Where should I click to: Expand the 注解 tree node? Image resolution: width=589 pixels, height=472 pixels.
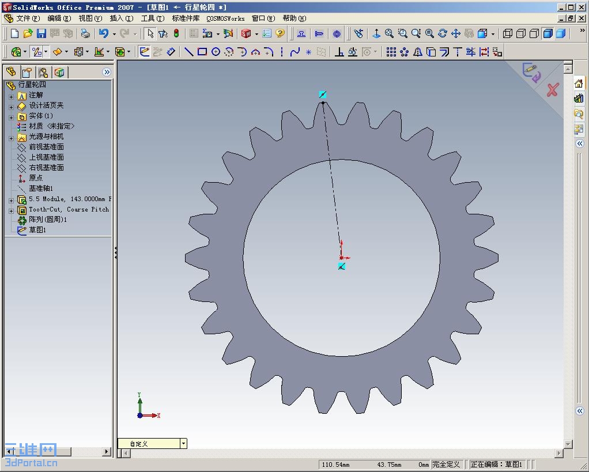[x=11, y=96]
